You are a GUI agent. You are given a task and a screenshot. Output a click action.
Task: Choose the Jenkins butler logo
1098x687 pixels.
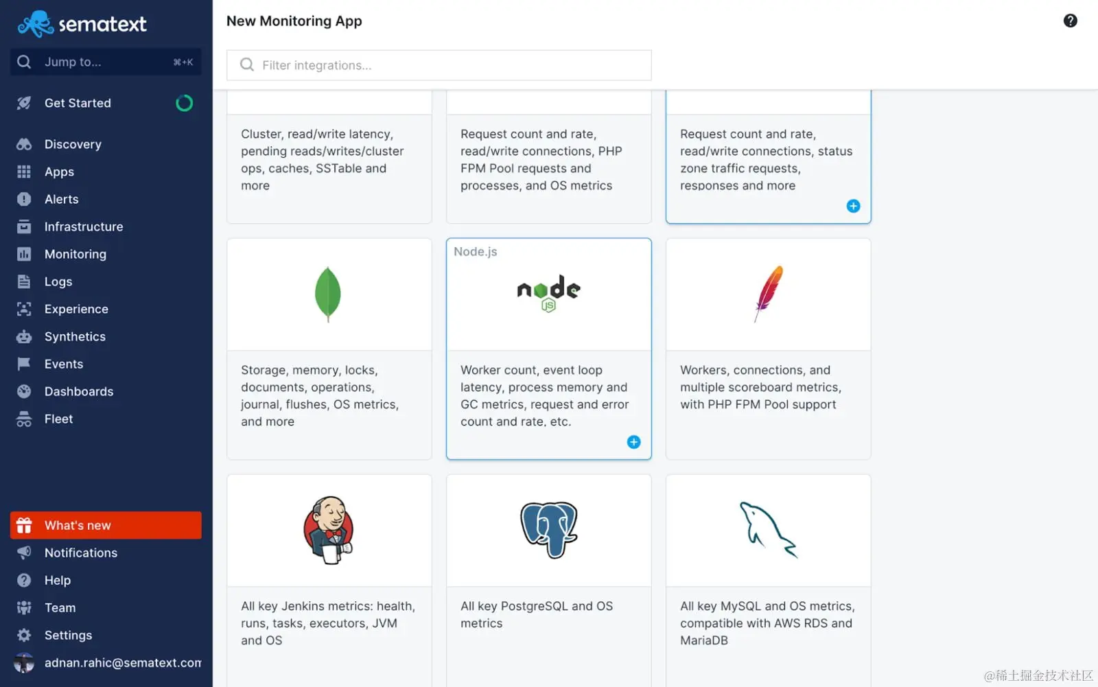329,530
